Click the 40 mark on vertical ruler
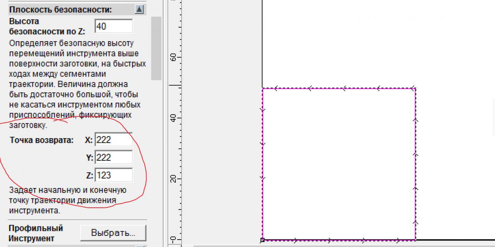The image size is (495, 247). tap(174, 118)
